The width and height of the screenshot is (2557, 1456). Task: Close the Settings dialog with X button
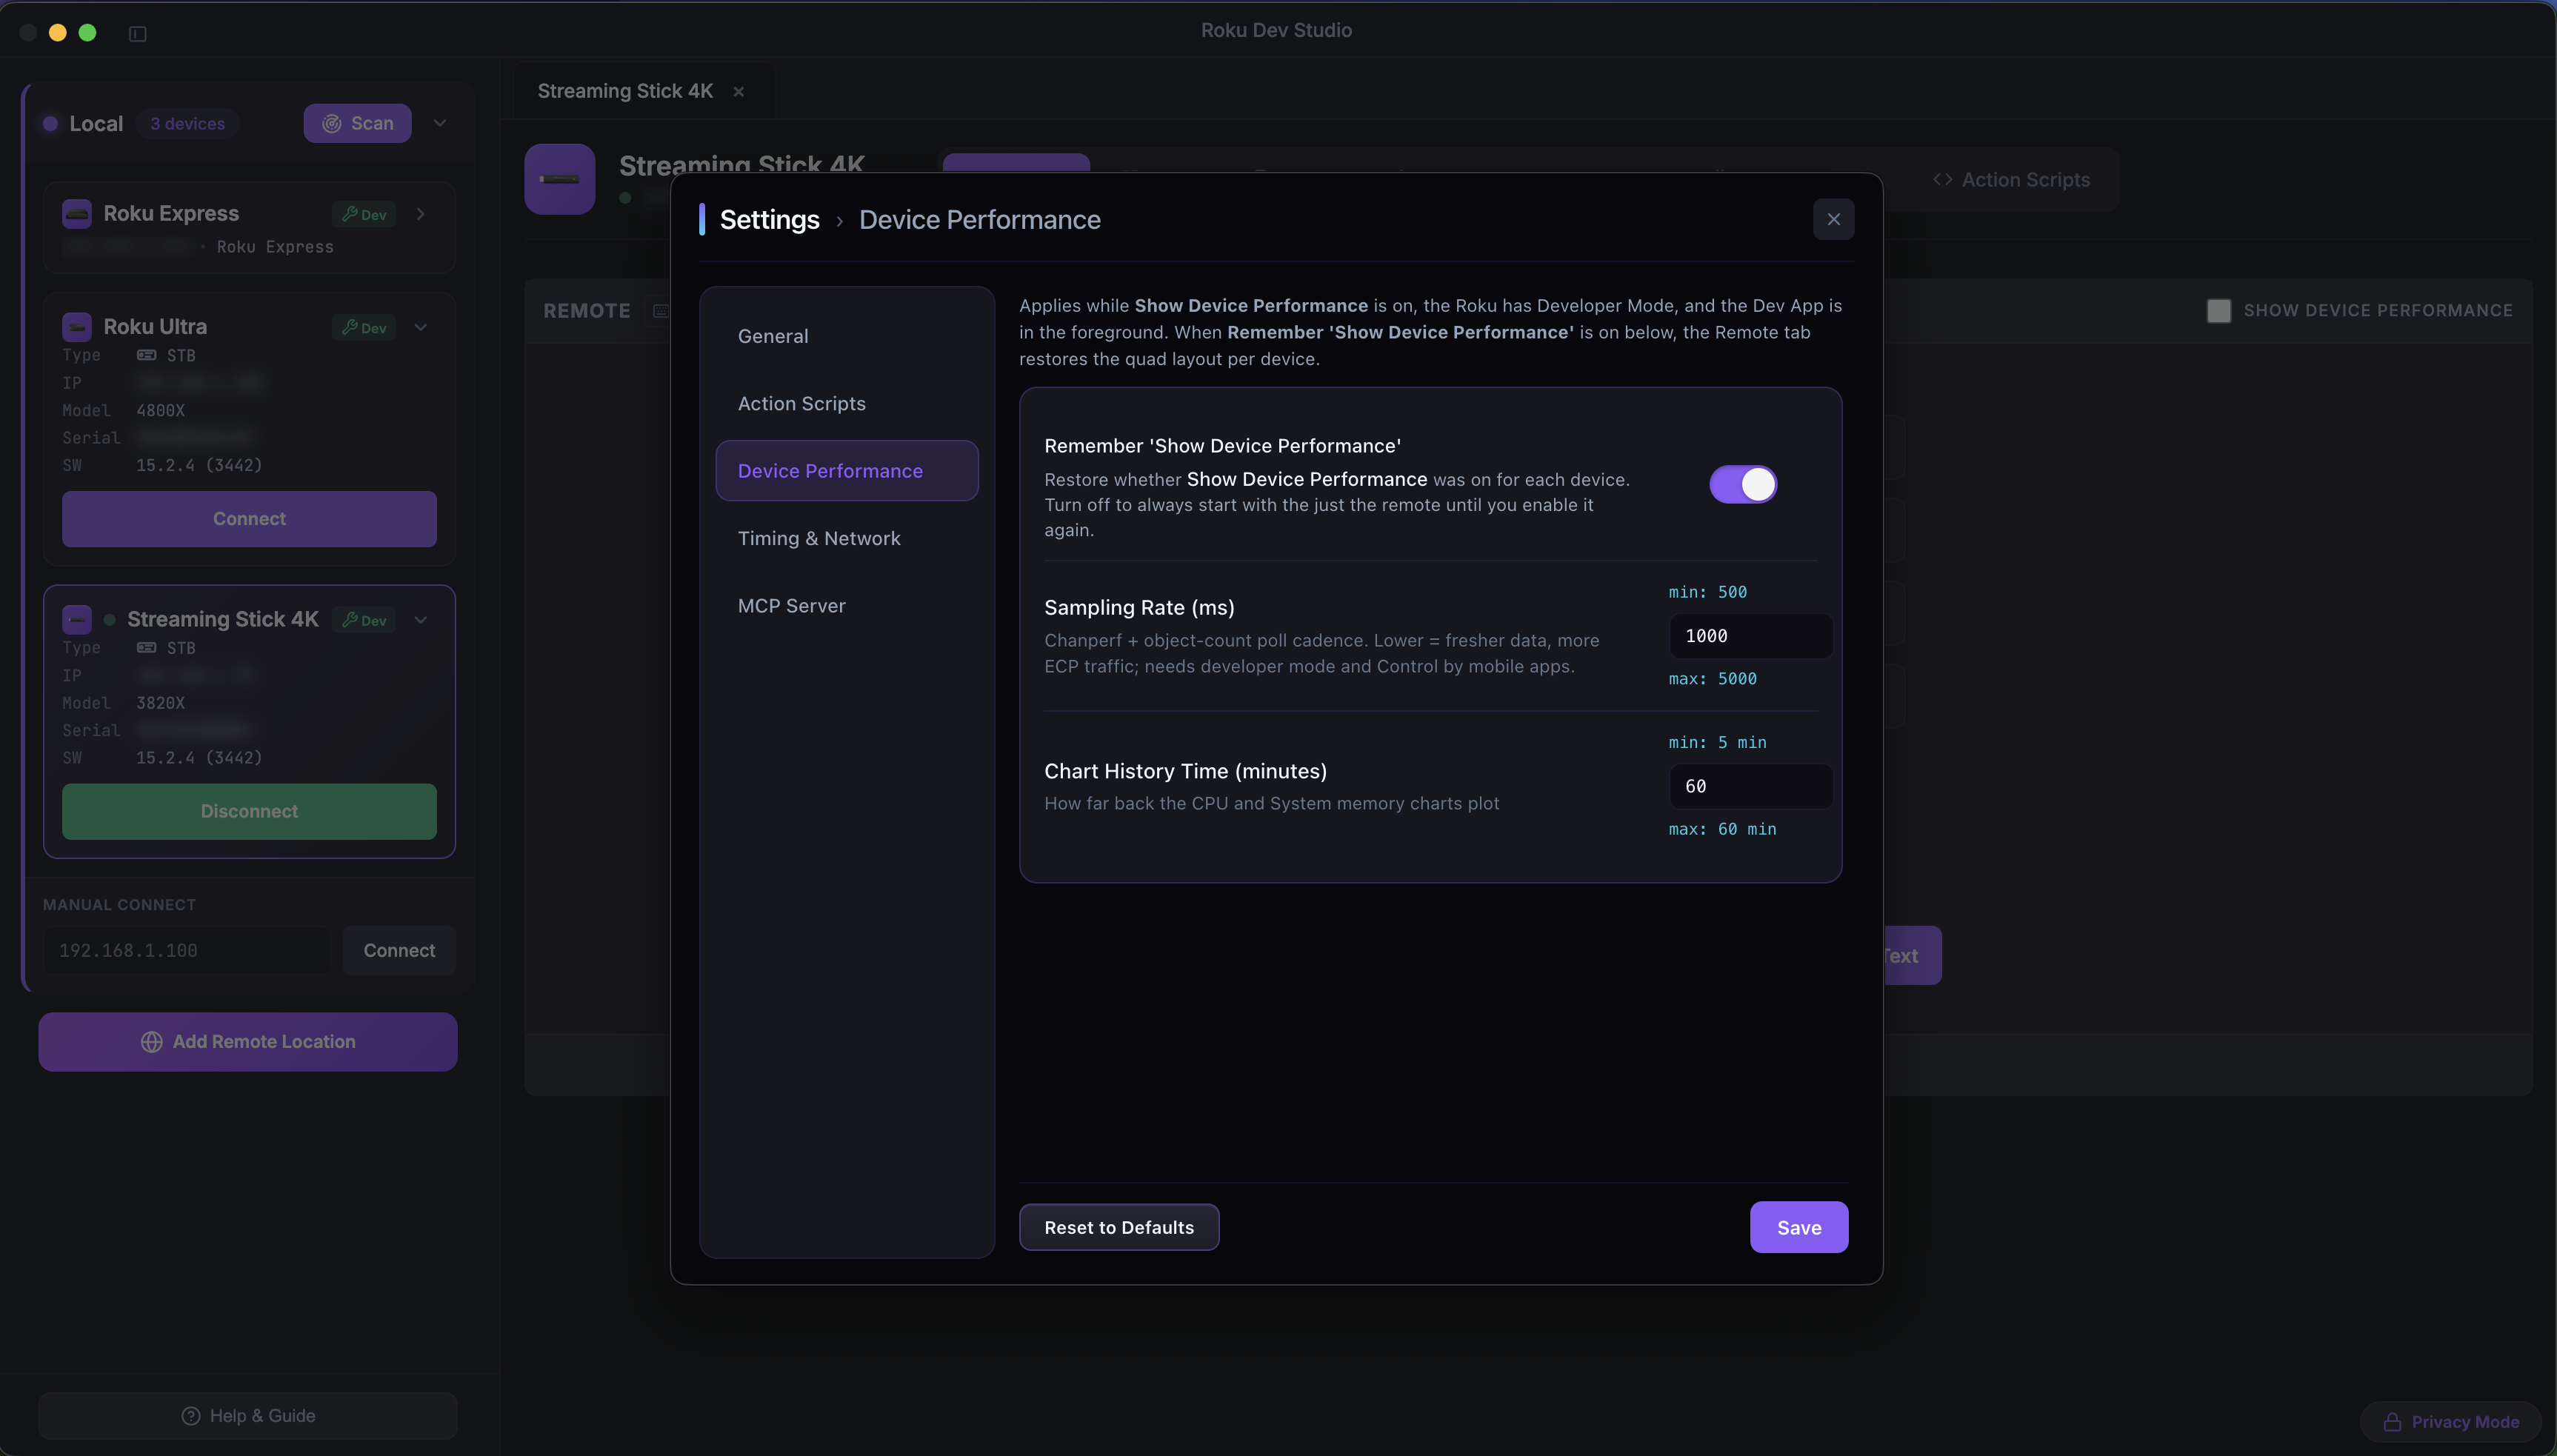[1833, 219]
